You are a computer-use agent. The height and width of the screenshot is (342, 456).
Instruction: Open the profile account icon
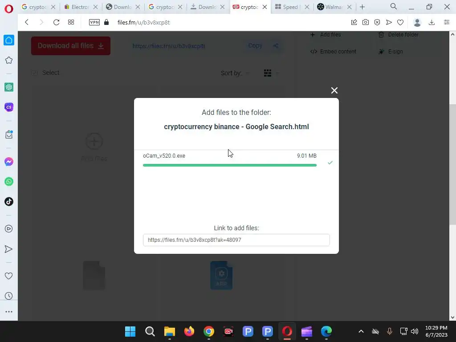[x=417, y=22]
